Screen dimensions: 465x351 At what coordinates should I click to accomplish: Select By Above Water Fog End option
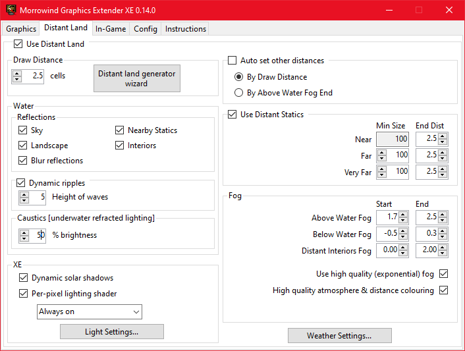tap(238, 93)
